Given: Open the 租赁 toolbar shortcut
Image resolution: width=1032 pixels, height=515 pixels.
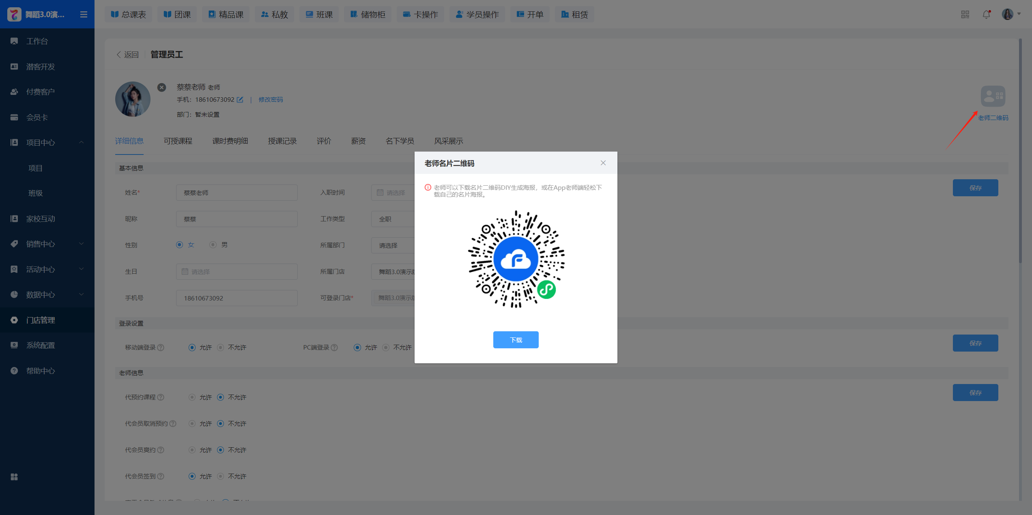Looking at the screenshot, I should (574, 15).
